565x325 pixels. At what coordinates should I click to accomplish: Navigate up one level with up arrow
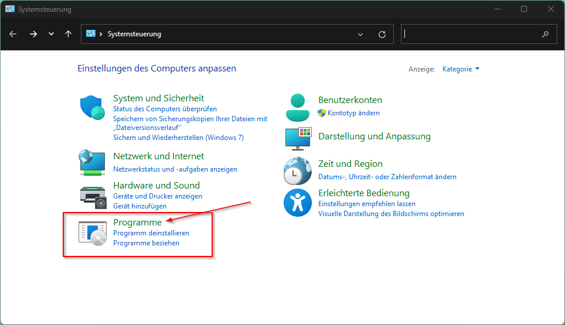[68, 34]
